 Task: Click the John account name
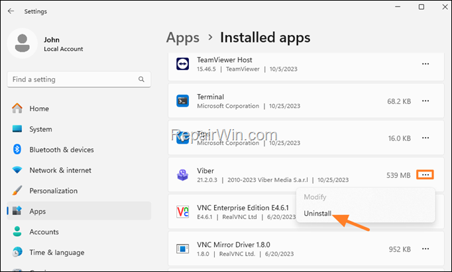tap(52, 40)
